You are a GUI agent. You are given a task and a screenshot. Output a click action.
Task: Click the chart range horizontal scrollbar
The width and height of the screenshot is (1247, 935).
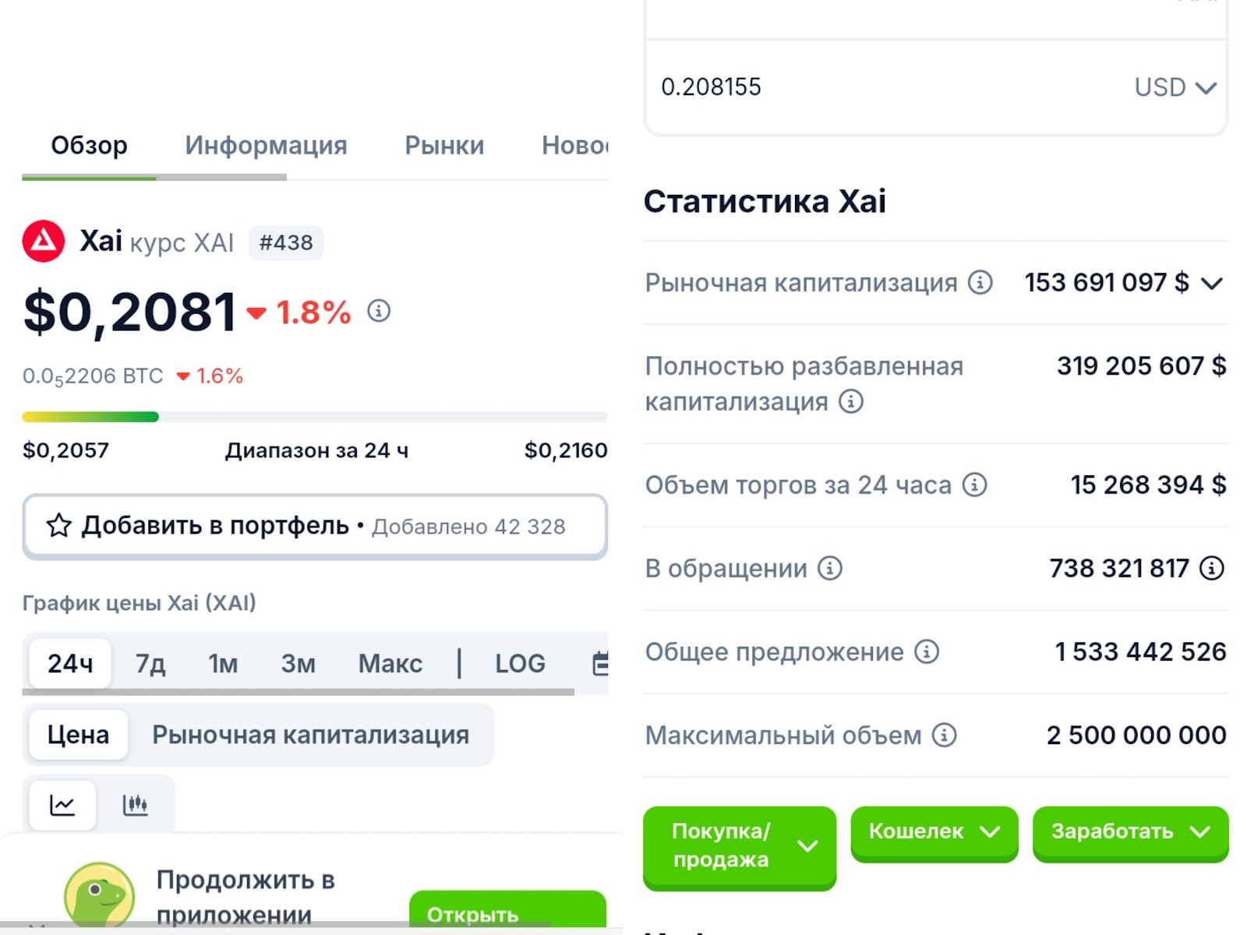[299, 692]
